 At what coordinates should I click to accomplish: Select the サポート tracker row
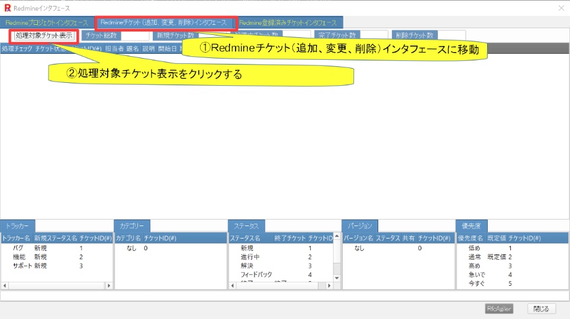point(57,266)
